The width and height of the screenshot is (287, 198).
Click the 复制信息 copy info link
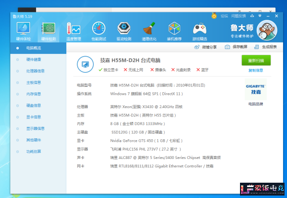[256, 70]
